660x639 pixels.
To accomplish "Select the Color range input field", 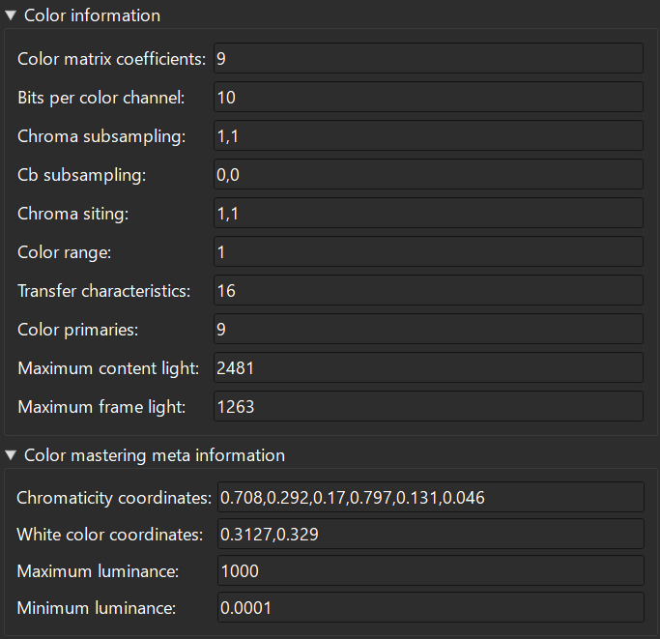I will pyautogui.click(x=428, y=251).
